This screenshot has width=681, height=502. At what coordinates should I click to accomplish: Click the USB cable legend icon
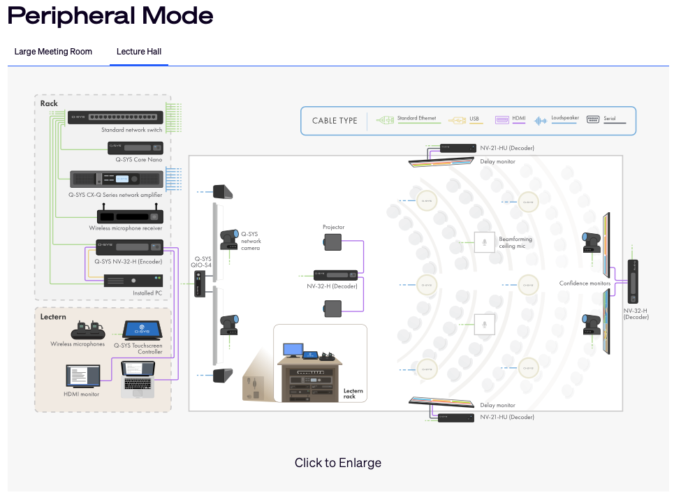tap(457, 120)
